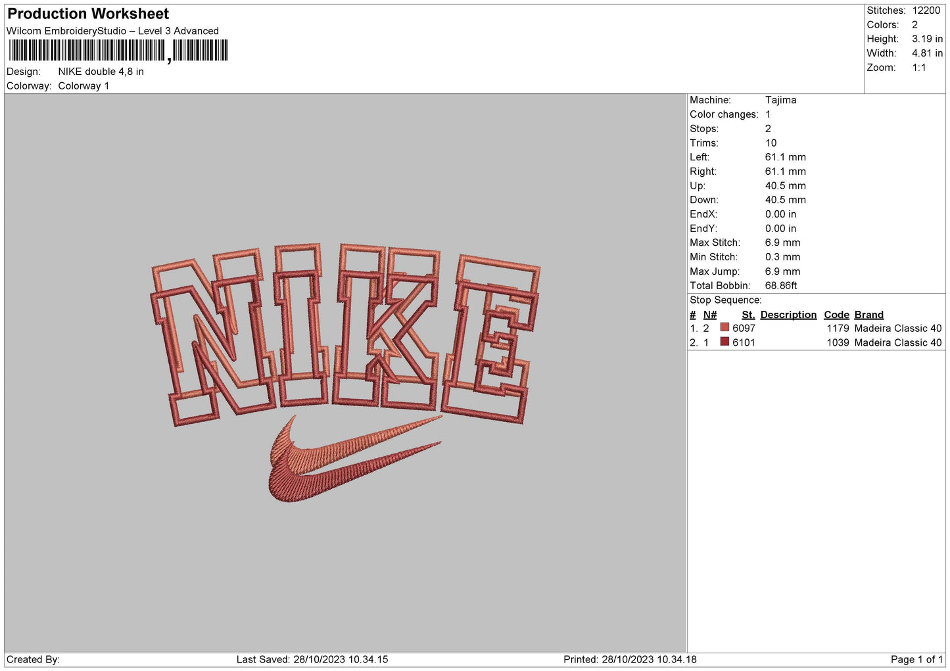
Task: Click code 1039 in the stop sequence
Action: point(838,343)
